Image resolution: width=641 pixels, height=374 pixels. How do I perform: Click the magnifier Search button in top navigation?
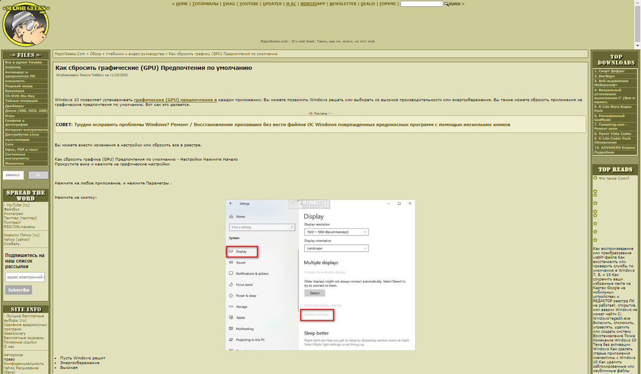click(454, 4)
